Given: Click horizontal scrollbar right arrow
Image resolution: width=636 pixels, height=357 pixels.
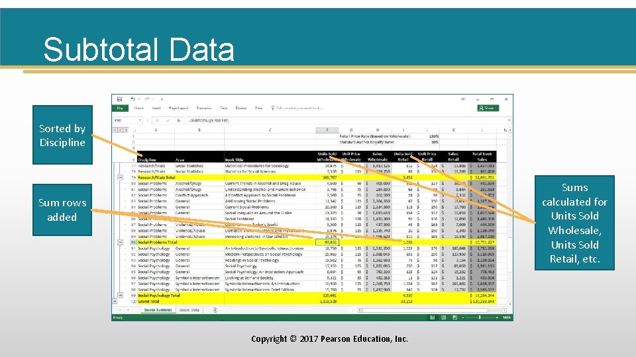Looking at the screenshot, I should coord(504,310).
